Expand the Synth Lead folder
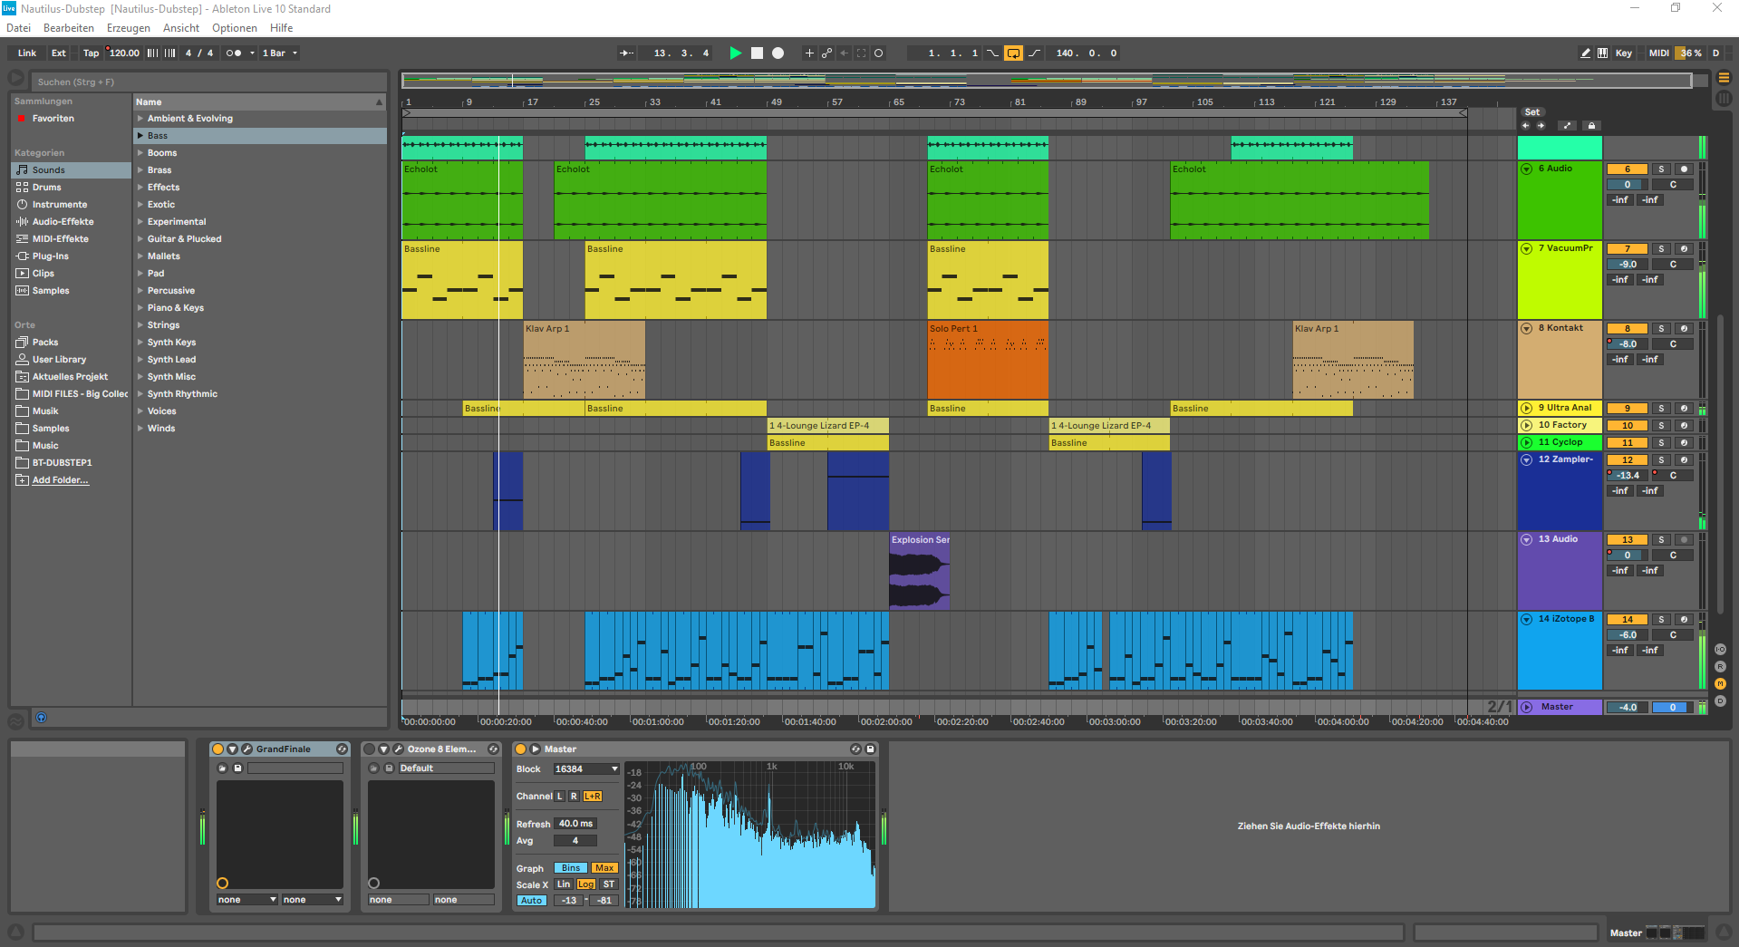Screen dimensions: 1739x947 pos(140,360)
